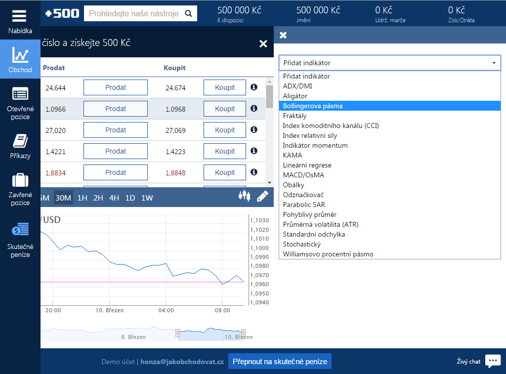Switch chart to 30M timeframe
Image resolution: width=506 pixels, height=374 pixels.
[63, 198]
